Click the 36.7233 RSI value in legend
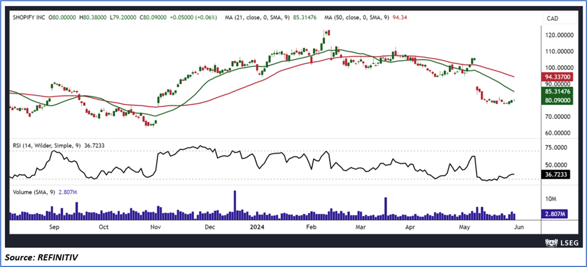The height and width of the screenshot is (267, 587). pyautogui.click(x=93, y=145)
